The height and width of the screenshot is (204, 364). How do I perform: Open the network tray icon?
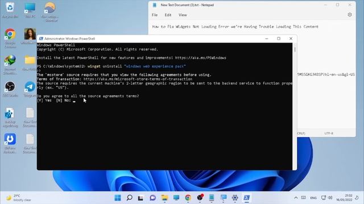pyautogui.click(x=324, y=198)
